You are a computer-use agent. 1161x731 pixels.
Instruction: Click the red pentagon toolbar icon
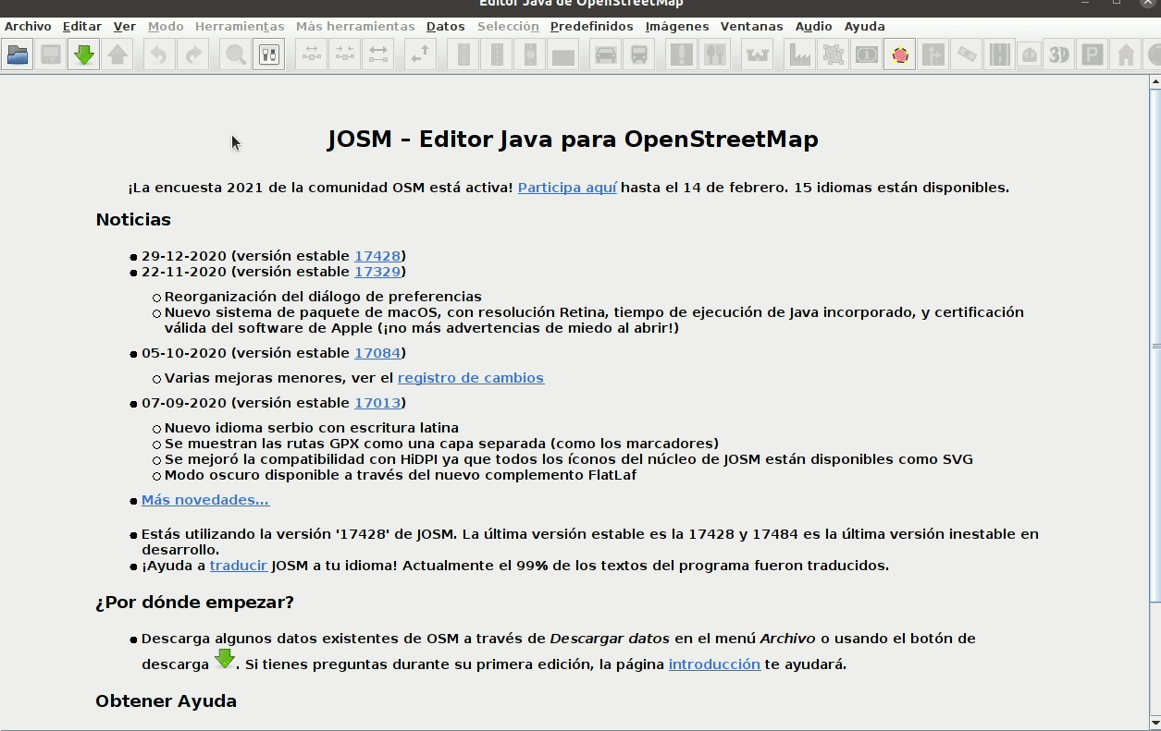[900, 55]
